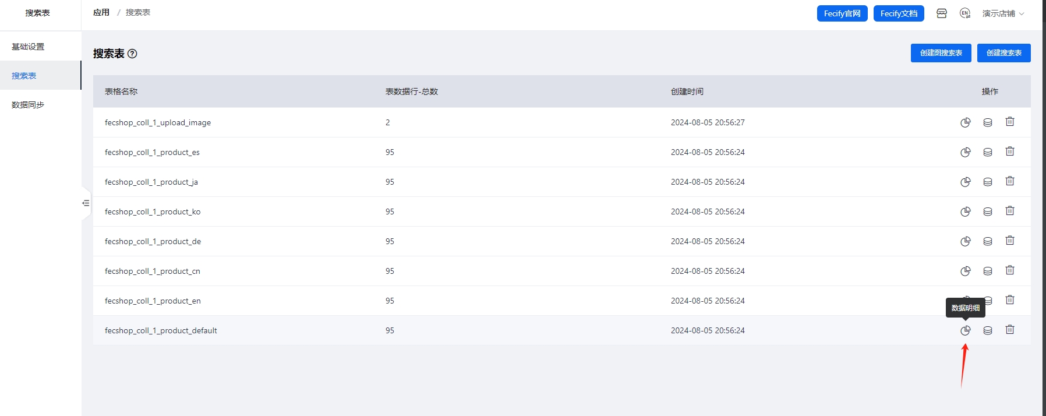Delete the fecshop_coll_1_product_es table
Screen dimensions: 1046x416
tap(1010, 151)
